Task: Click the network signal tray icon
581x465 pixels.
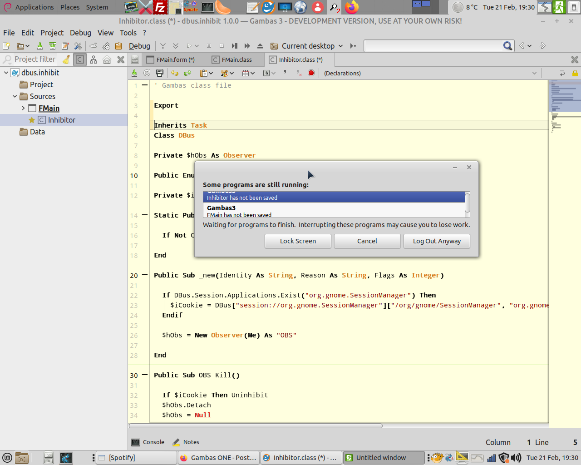Action: pos(491,458)
